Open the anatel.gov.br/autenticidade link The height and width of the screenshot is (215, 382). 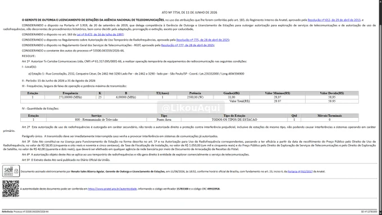[x=112, y=189]
